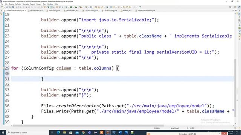
Task: Switch to the Address.java tab
Action: 126,11
